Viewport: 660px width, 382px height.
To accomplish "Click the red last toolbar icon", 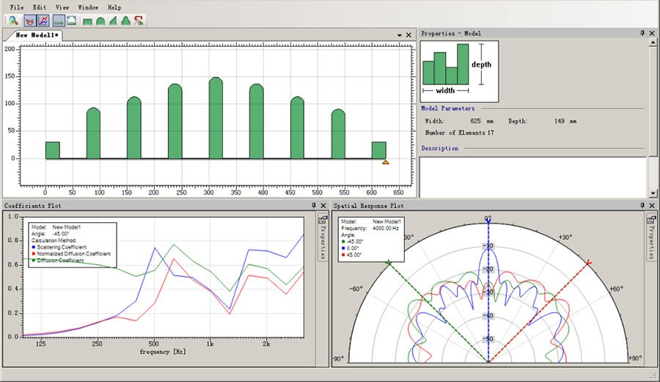I will tap(139, 21).
